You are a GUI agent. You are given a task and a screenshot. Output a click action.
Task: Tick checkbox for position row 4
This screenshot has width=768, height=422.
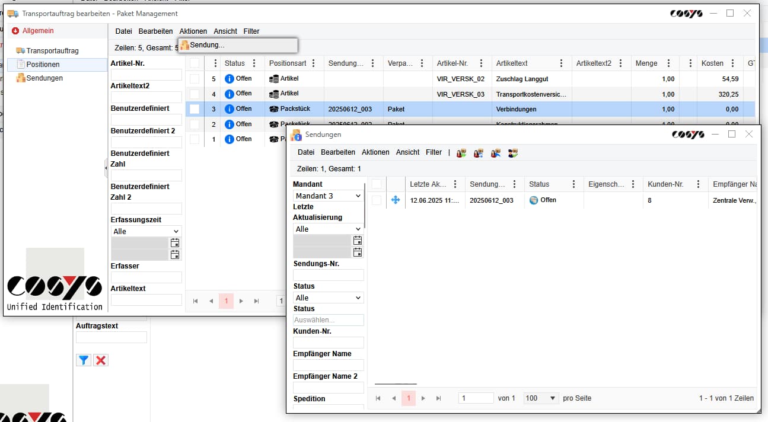195,94
